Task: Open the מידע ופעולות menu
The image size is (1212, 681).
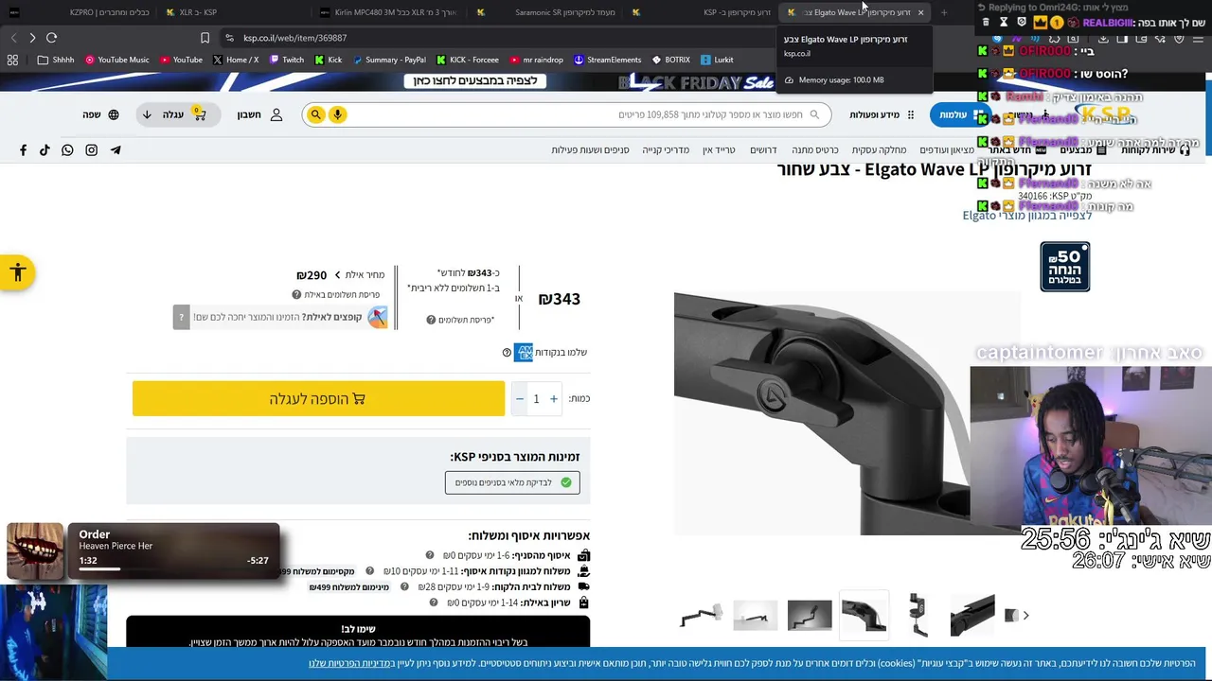Action: [882, 114]
